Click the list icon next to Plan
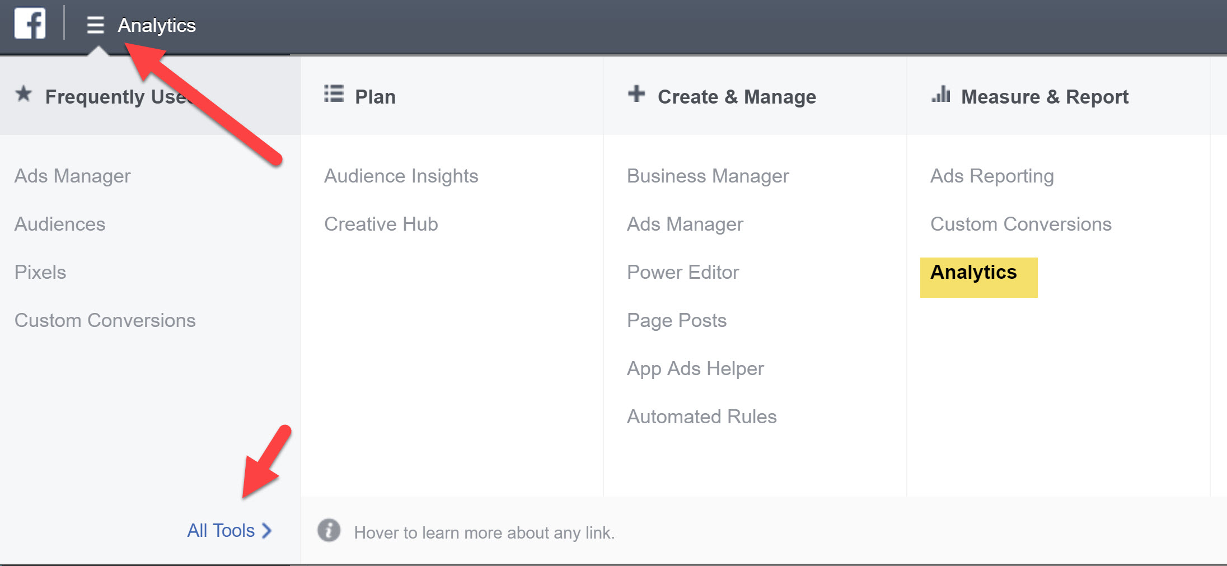Viewport: 1227px width, 566px height. pos(334,93)
